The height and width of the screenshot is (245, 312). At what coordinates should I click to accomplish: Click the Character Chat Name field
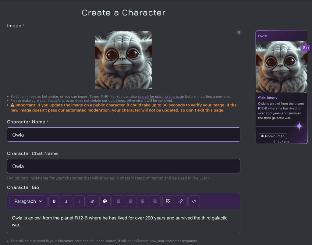[x=123, y=166]
